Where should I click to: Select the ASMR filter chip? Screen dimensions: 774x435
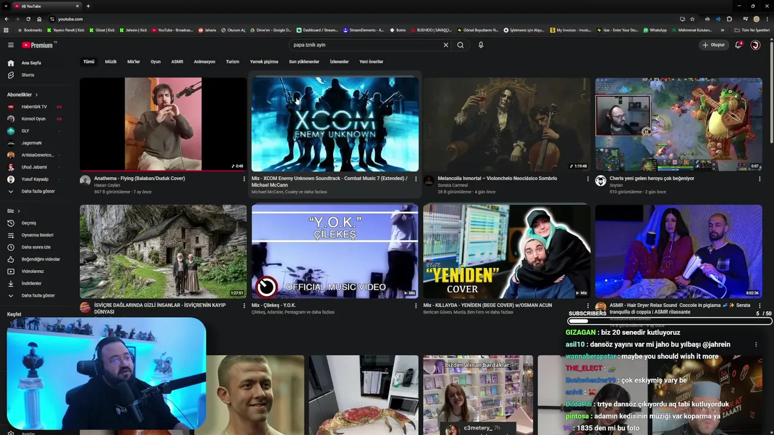(177, 62)
